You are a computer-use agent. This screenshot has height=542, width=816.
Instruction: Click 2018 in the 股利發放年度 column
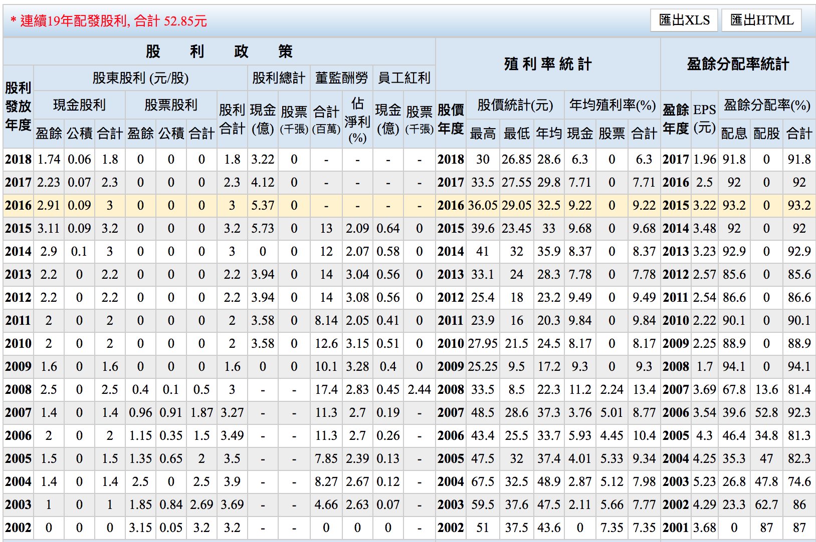18,160
